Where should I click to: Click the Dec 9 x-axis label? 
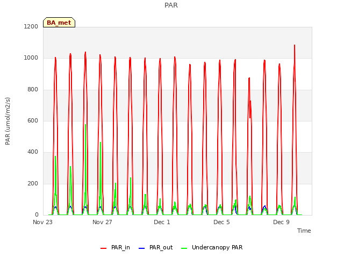(x=281, y=222)
